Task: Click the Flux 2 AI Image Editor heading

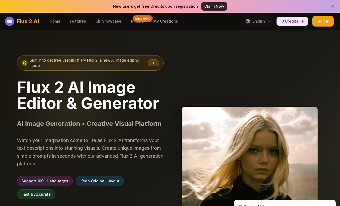Action: pos(88,95)
